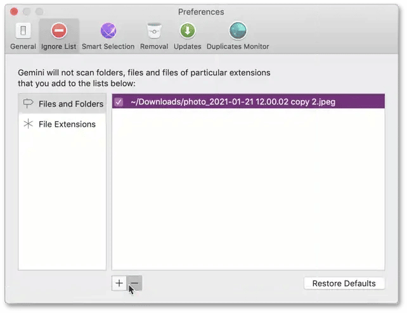
Task: Remove selected item with minus button
Action: tap(134, 283)
